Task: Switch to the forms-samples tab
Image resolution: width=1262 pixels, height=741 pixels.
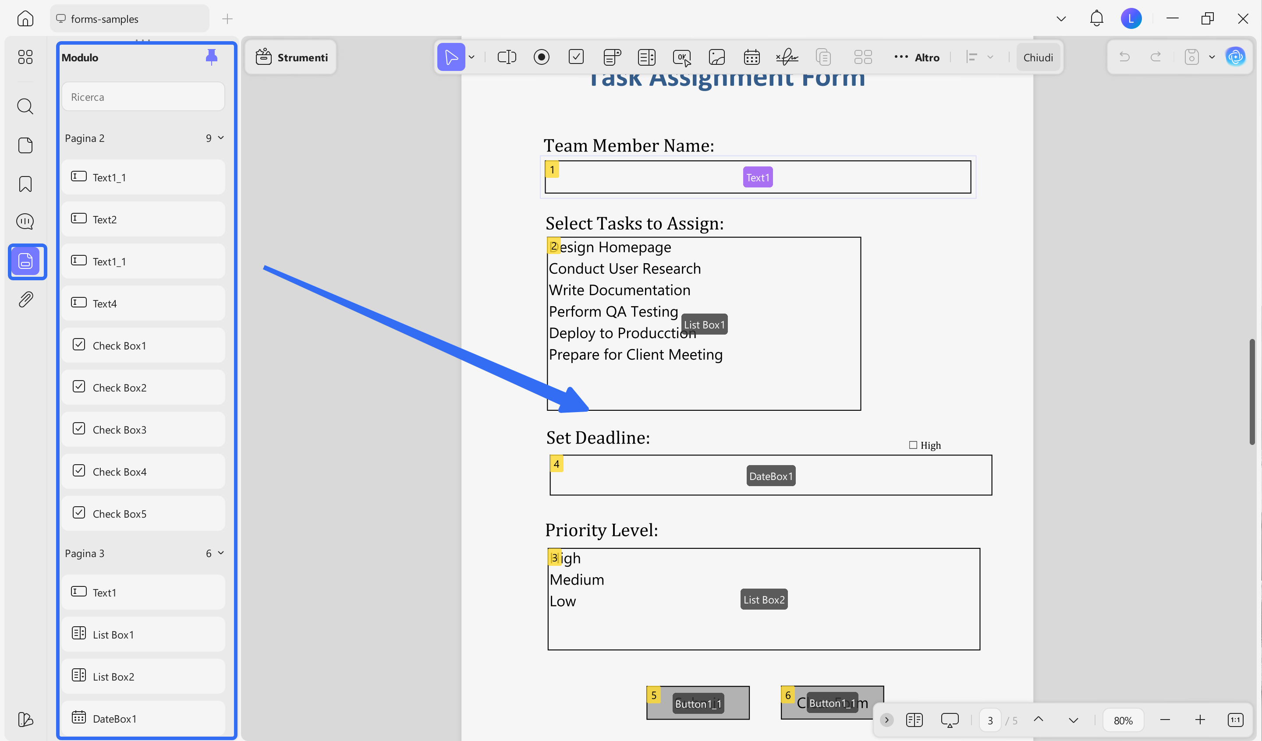Action: [129, 18]
